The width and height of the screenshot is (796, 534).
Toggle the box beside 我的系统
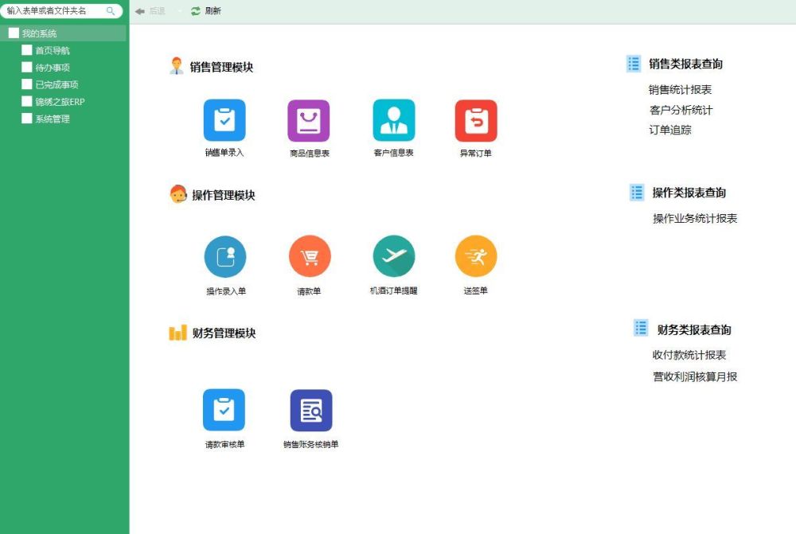click(14, 33)
